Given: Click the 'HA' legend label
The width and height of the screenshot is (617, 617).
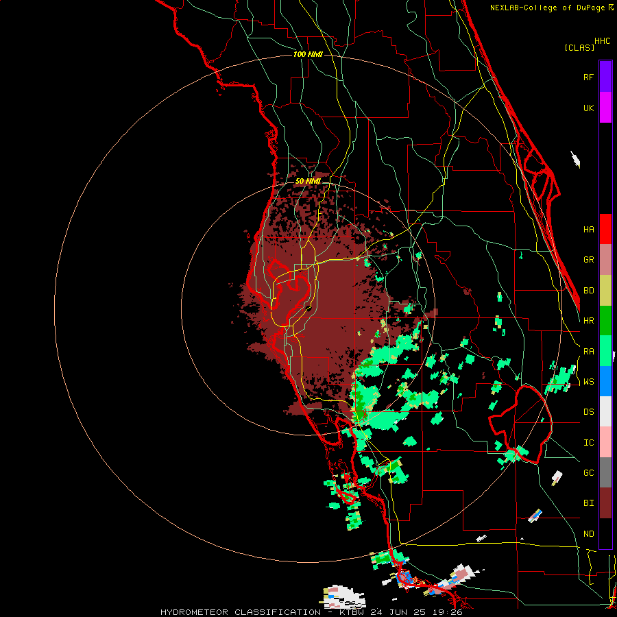Looking at the screenshot, I should 588,230.
